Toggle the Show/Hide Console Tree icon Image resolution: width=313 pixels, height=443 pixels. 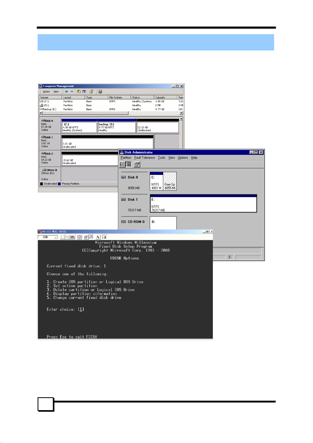[x=84, y=91]
